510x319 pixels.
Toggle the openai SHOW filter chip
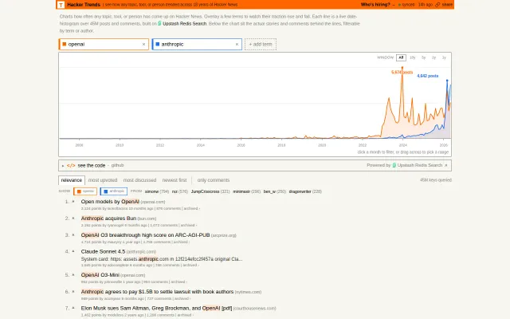click(x=85, y=191)
